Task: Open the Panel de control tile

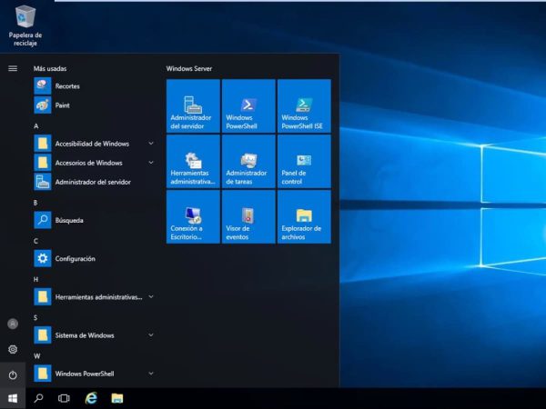Action: tap(304, 162)
